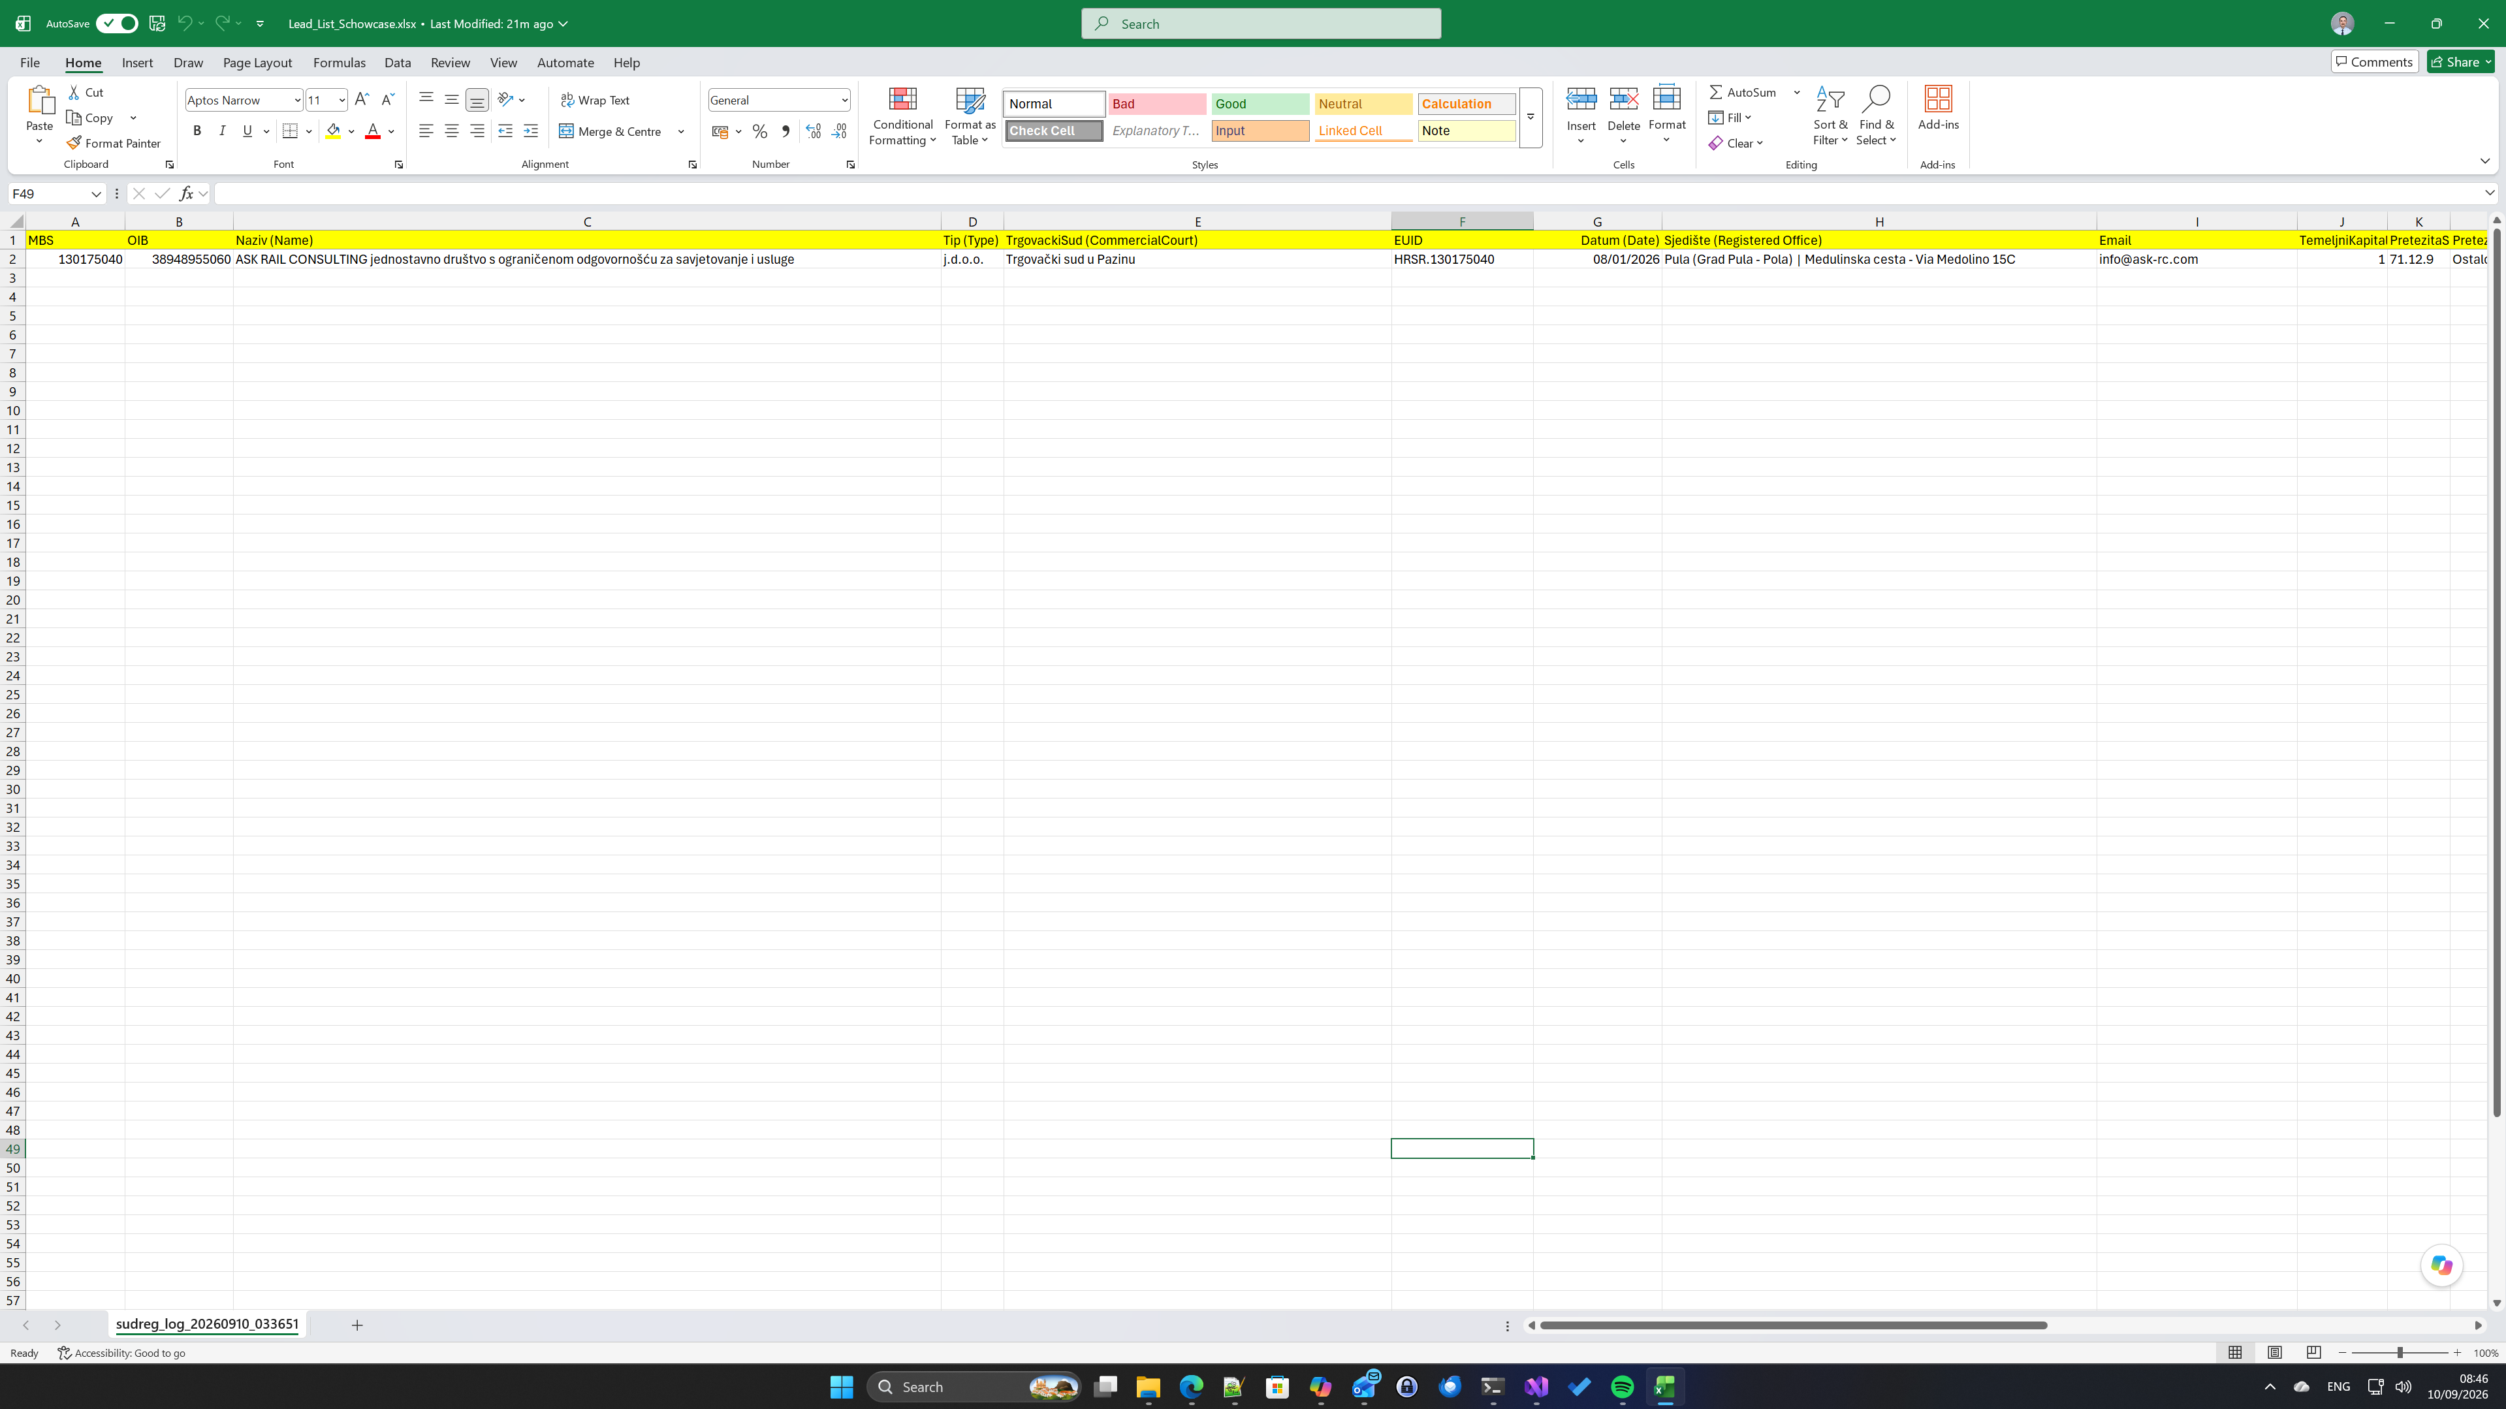The image size is (2506, 1409).
Task: Open Conditional Formatting menu
Action: 903,117
